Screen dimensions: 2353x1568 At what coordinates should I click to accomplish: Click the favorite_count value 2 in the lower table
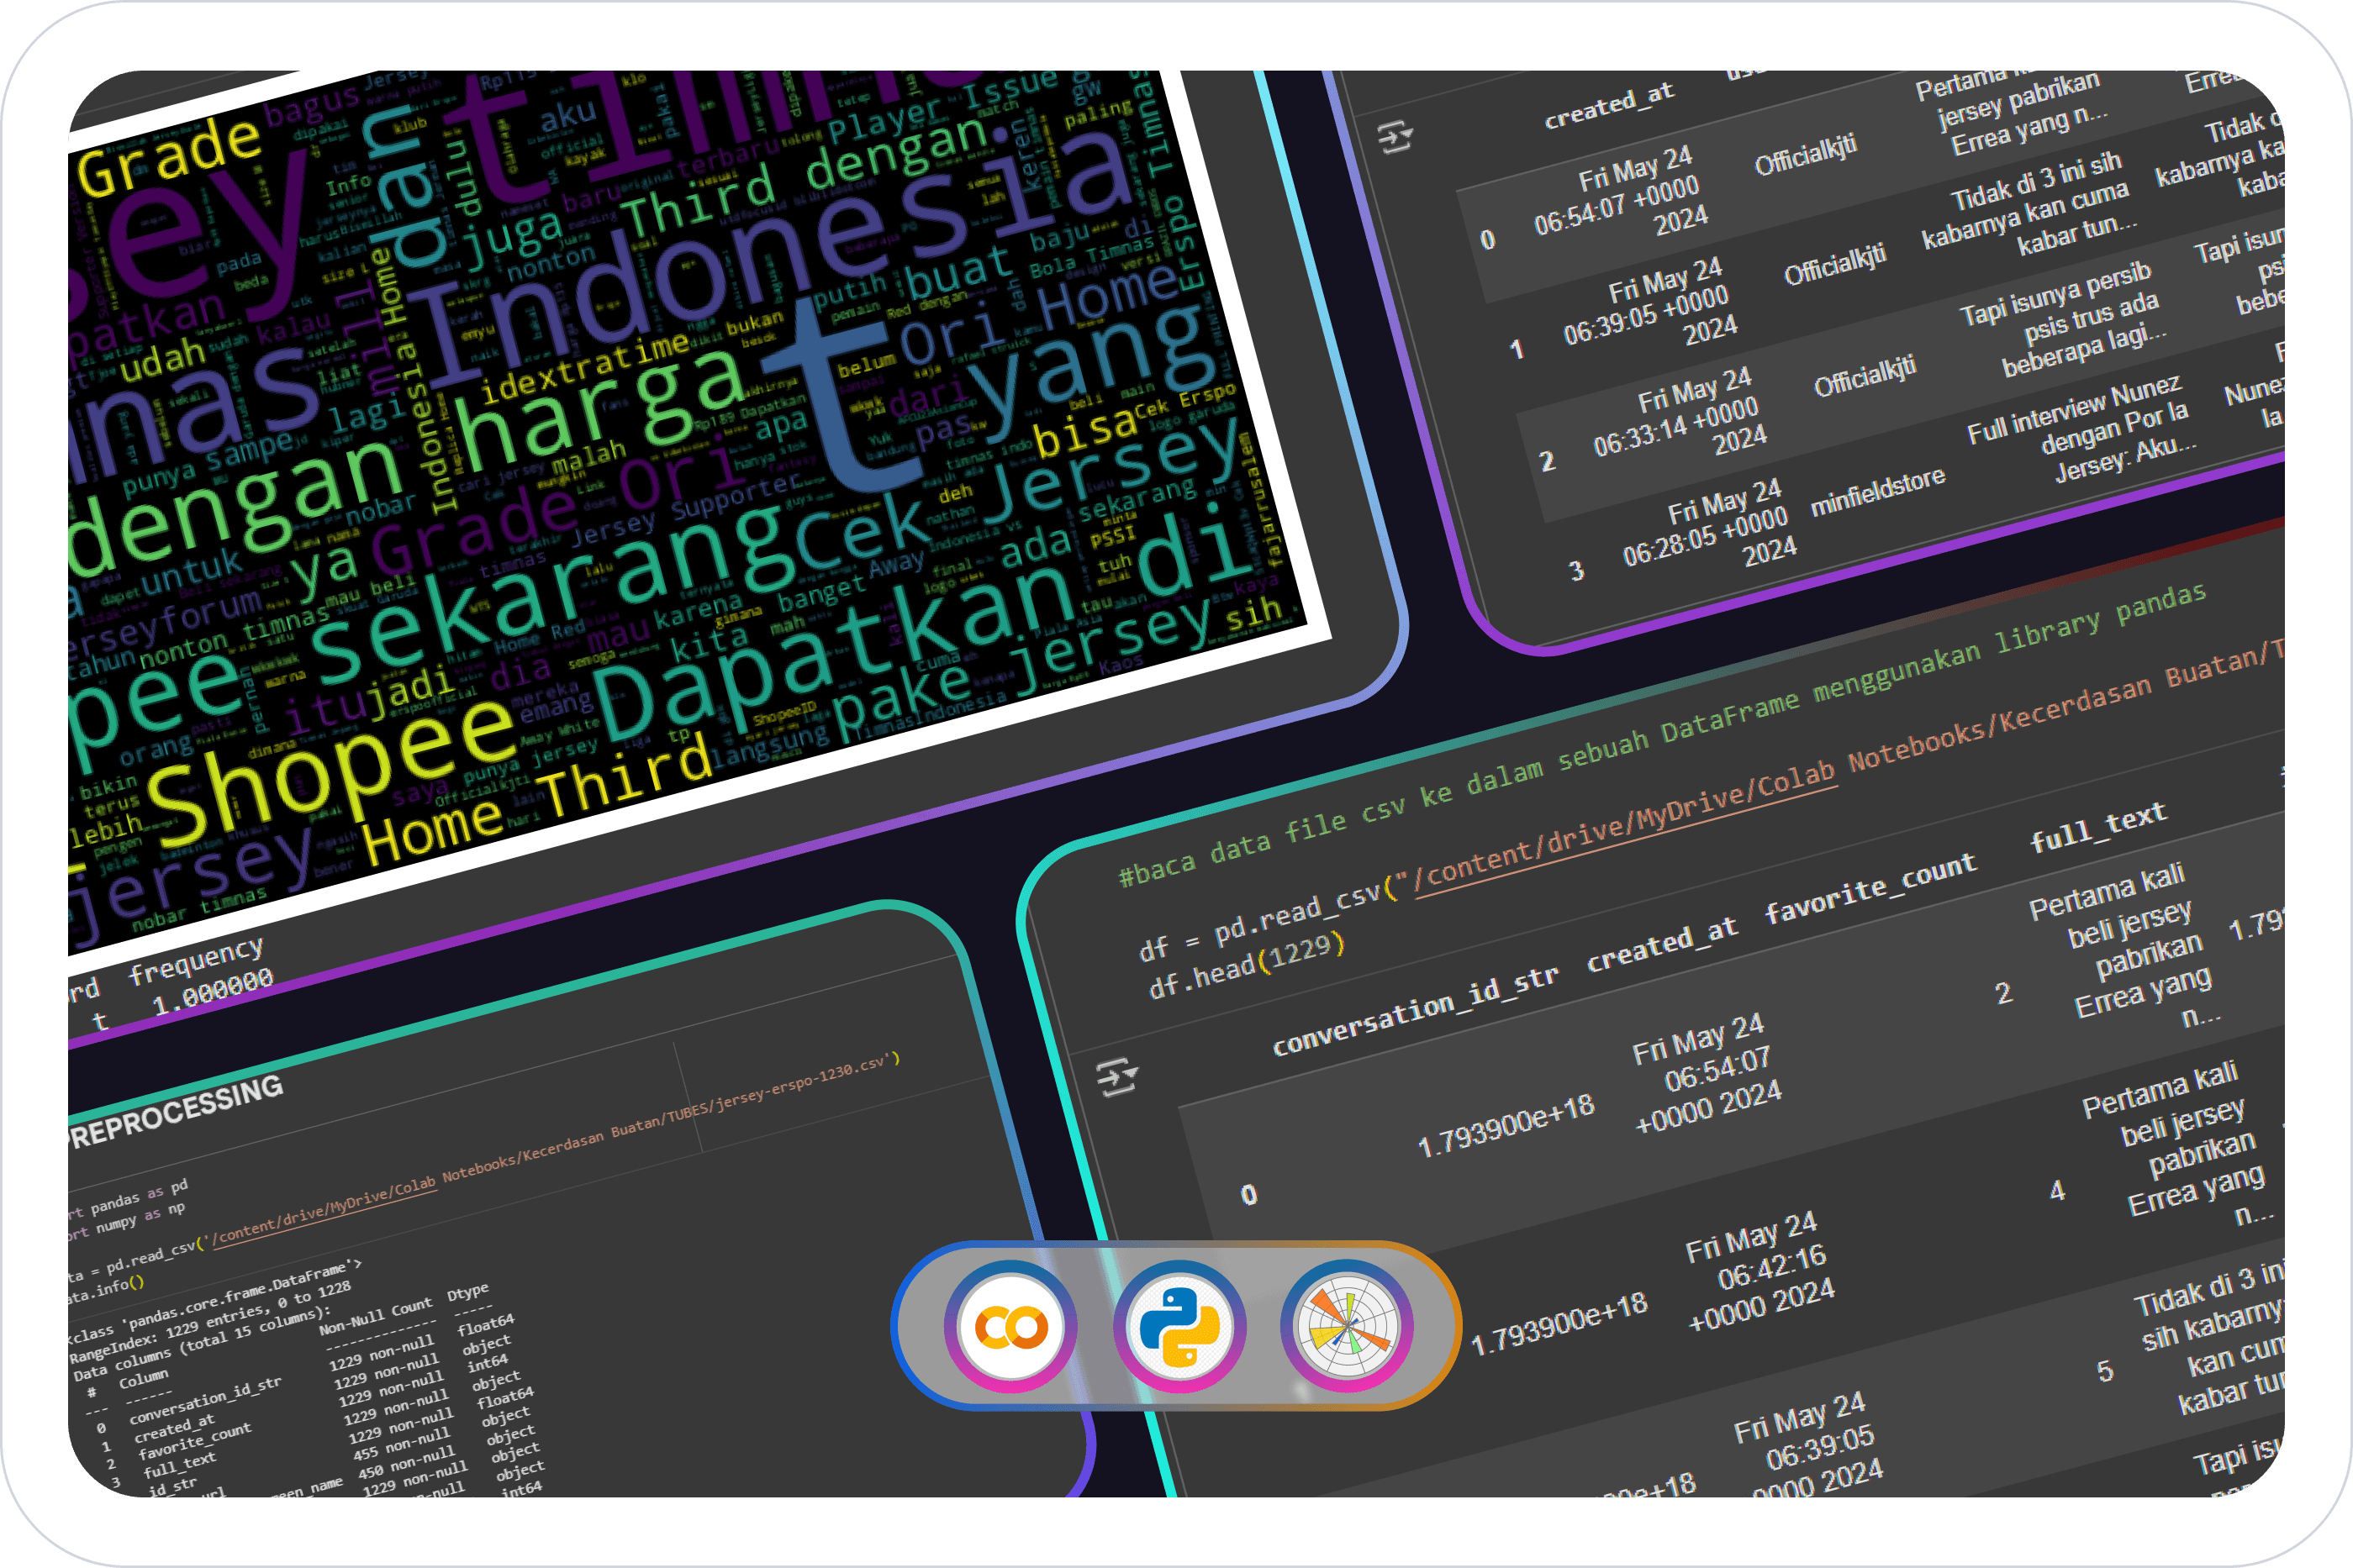pos(2002,993)
